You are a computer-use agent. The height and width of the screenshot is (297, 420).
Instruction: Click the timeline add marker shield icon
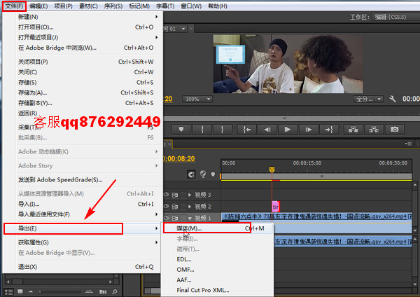[213, 174]
